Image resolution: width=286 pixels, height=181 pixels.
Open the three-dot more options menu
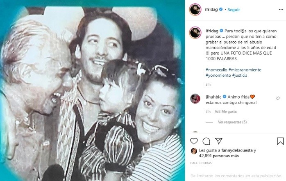(281, 10)
